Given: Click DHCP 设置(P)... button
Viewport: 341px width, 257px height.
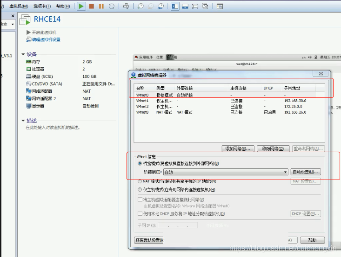Looking at the screenshot, I should pyautogui.click(x=306, y=213).
